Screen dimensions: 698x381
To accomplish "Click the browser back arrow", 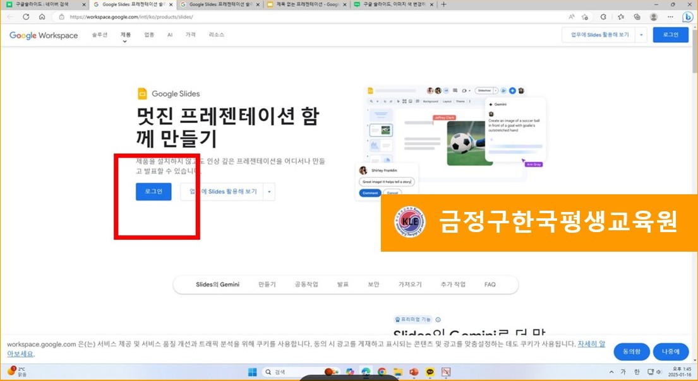I will (x=10, y=17).
